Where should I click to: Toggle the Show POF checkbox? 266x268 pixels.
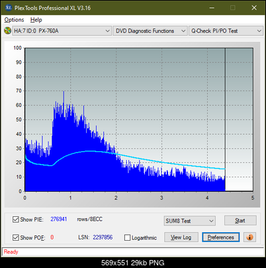(x=16, y=237)
